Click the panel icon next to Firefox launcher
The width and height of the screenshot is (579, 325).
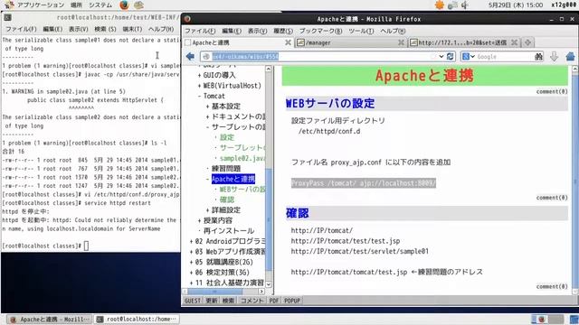click(x=138, y=5)
